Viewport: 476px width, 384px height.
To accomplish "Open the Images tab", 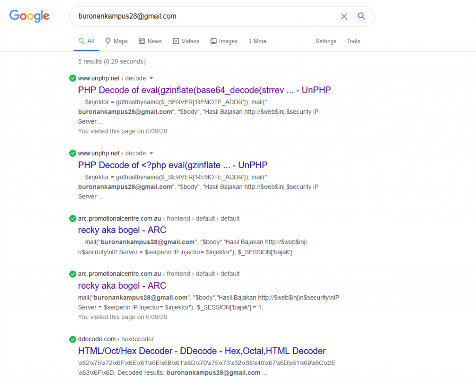I will (x=224, y=41).
